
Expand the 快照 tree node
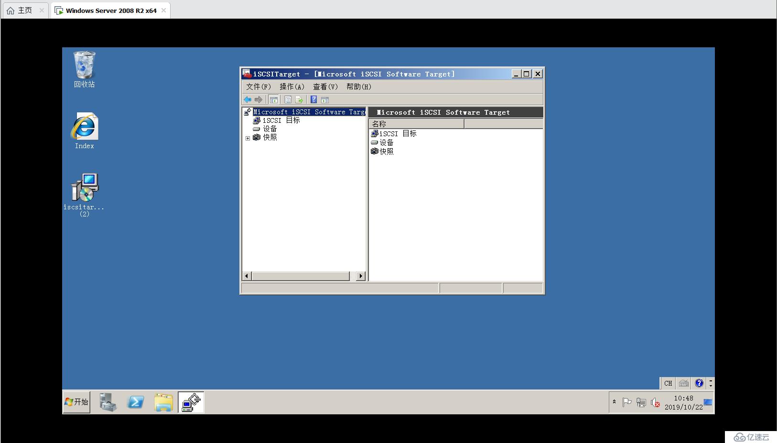click(248, 138)
